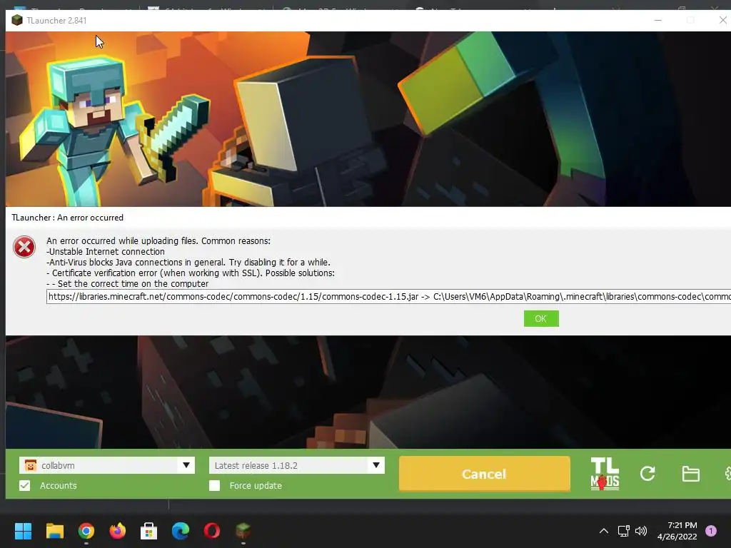Open File Explorer from taskbar
The image size is (731, 548).
click(54, 531)
